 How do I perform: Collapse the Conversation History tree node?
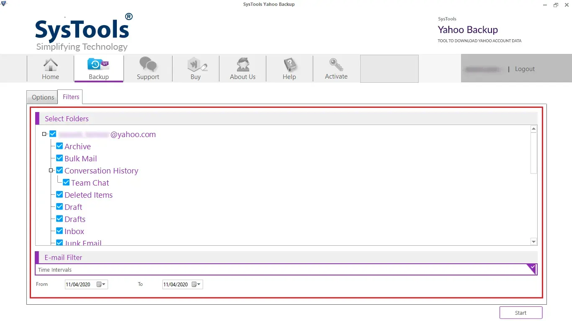pyautogui.click(x=51, y=171)
